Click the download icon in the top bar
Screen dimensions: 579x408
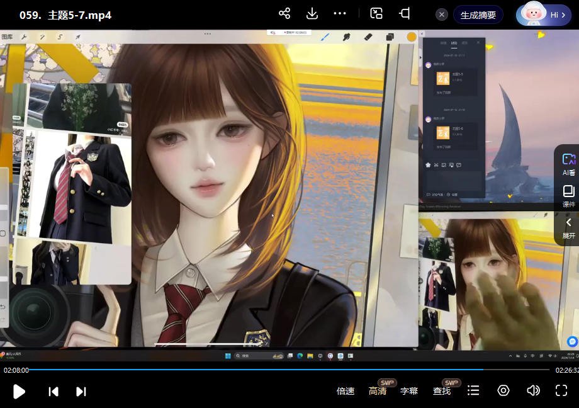click(x=312, y=13)
